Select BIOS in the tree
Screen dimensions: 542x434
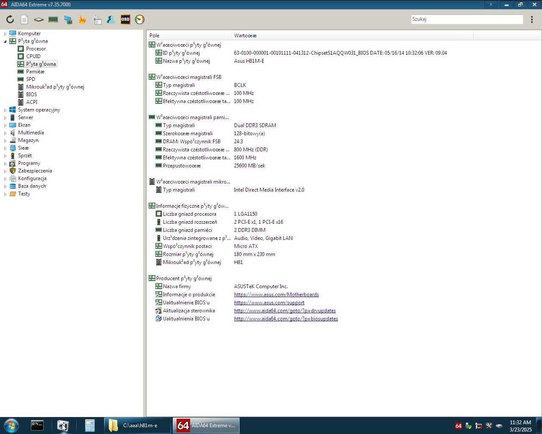tap(31, 95)
